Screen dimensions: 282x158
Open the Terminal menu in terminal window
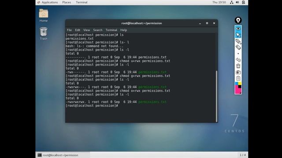point(111,30)
